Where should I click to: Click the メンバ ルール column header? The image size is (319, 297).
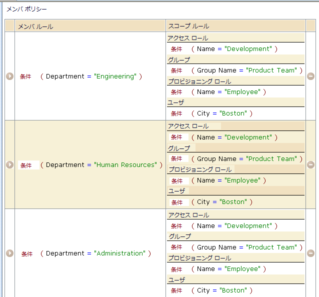(x=35, y=26)
